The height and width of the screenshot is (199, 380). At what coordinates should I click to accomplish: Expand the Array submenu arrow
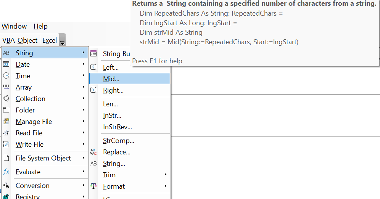[84, 87]
